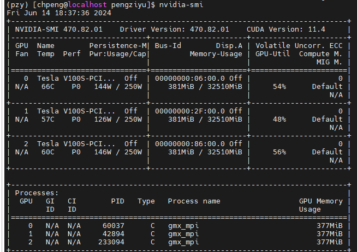Click the "GPU Memory" column header
Screen dimensions: 357x252
pos(321,201)
